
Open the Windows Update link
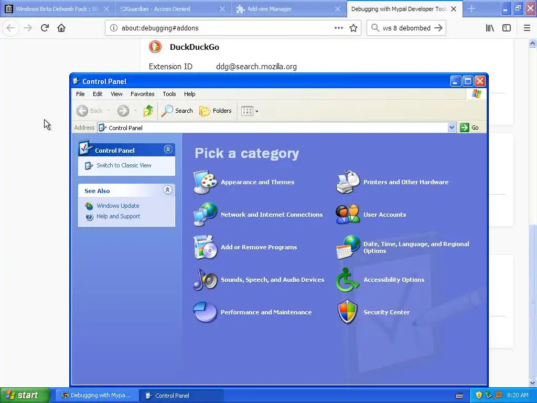[117, 206]
